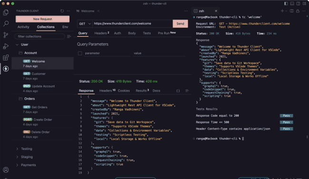Toggle secondary sidebar layout icon in title bar

coord(298,3)
